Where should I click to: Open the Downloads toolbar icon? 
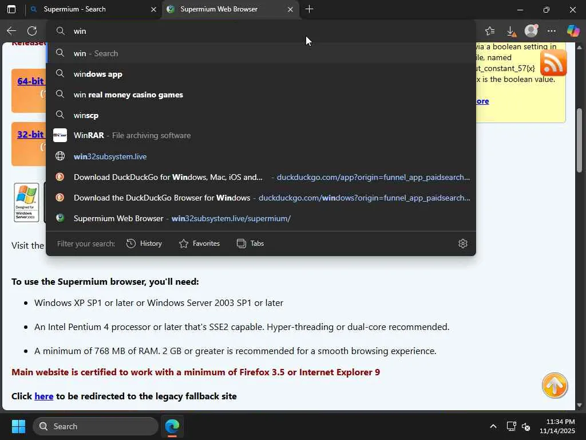(511, 31)
